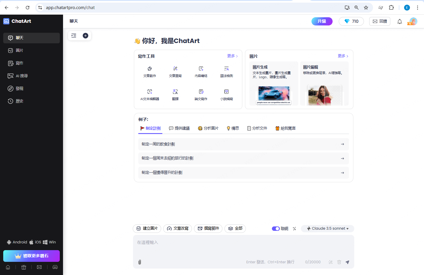Viewport: 424px width, 275px height.
Task: Click the Win download link
Action: tap(49, 242)
